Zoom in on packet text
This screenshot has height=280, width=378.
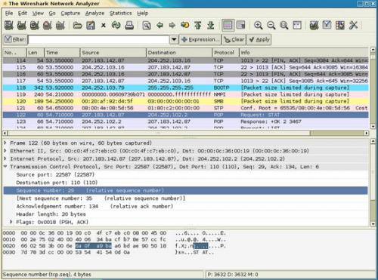click(x=258, y=26)
